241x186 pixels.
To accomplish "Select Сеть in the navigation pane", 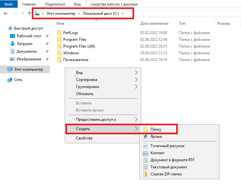I will pos(18,80).
